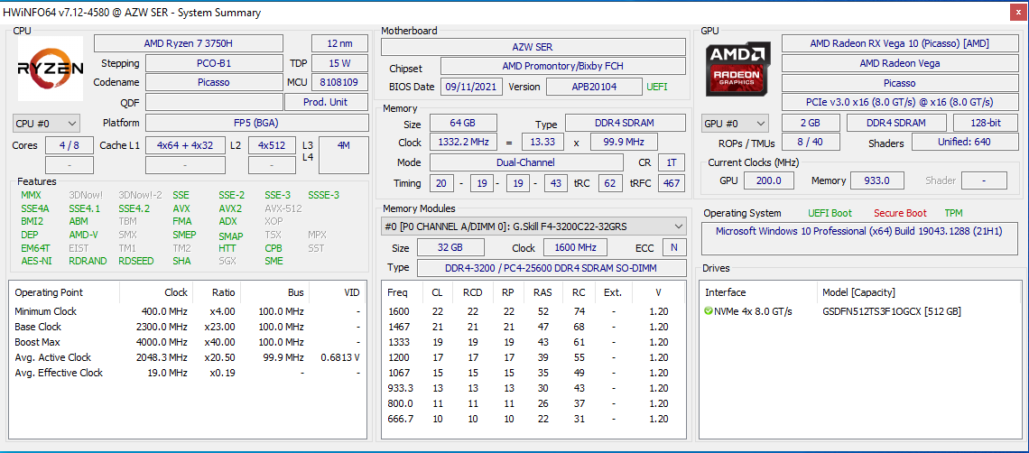Screen dimensions: 1029x453
Task: Click the CR value 1T
Action: tap(672, 162)
